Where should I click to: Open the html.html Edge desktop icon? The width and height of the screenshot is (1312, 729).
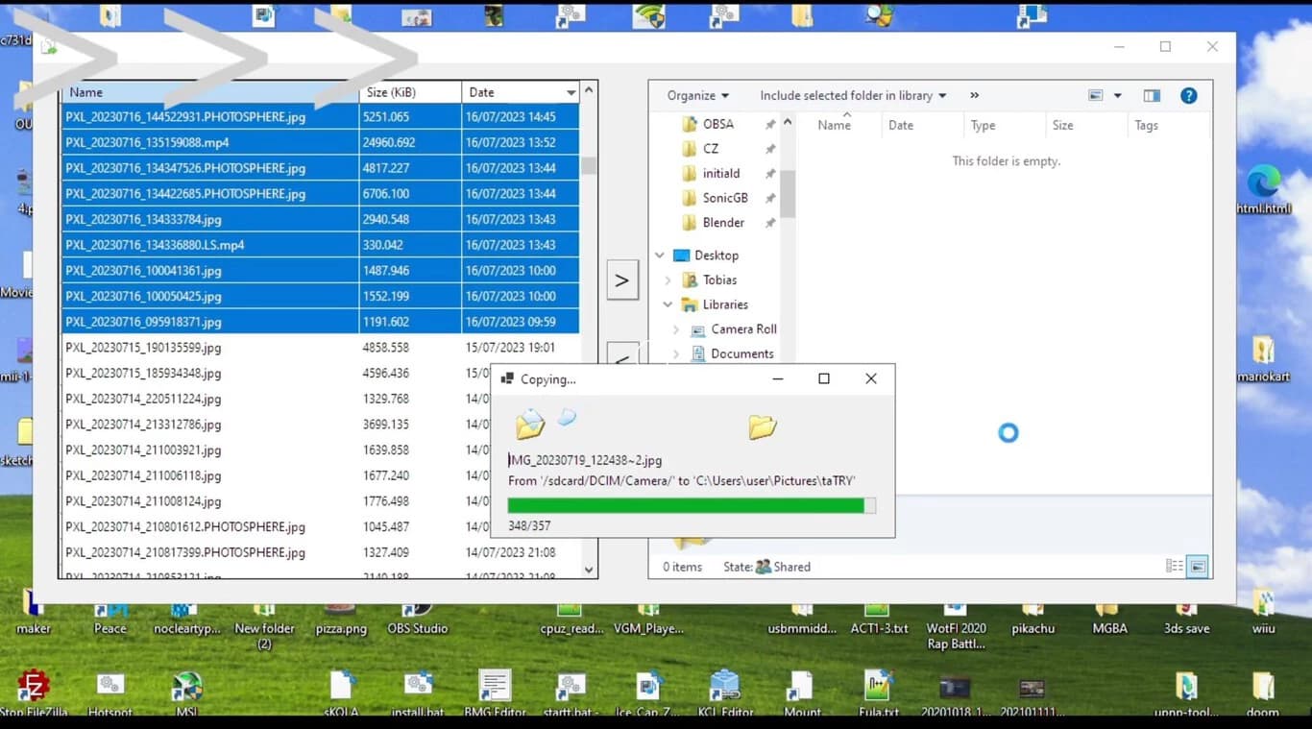point(1263,188)
